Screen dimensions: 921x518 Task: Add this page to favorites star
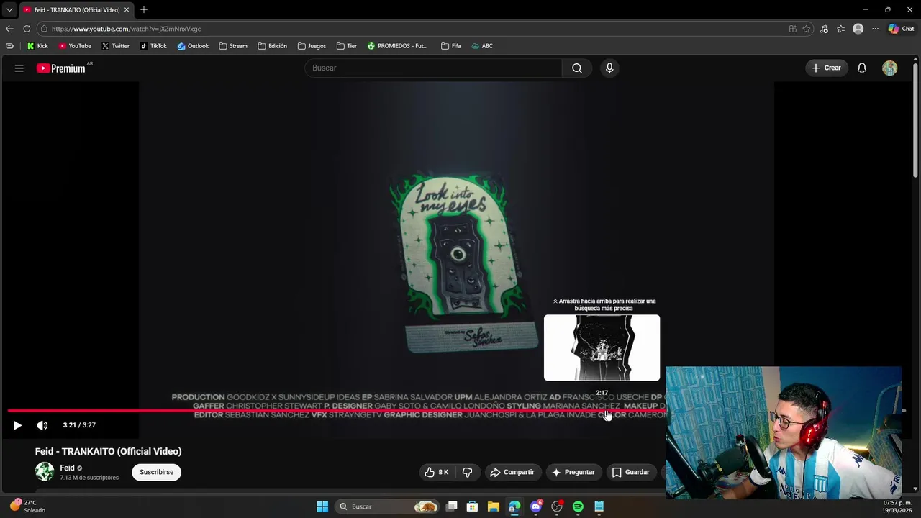click(807, 29)
